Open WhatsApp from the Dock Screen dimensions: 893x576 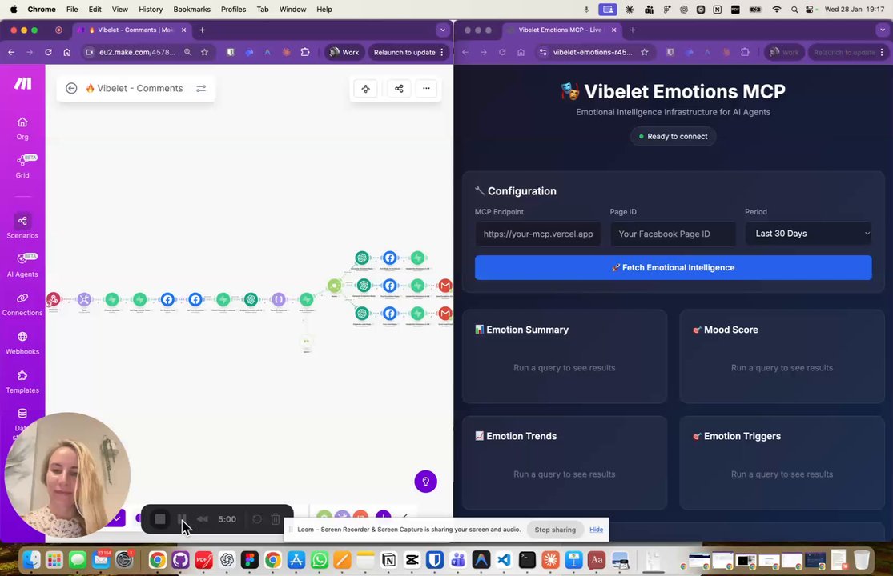pos(320,560)
